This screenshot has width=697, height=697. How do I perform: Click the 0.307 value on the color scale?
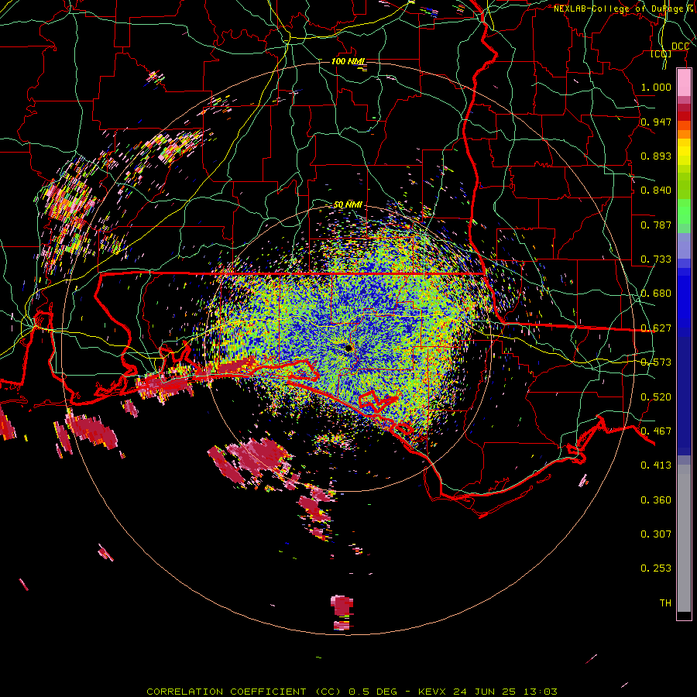pyautogui.click(x=656, y=534)
